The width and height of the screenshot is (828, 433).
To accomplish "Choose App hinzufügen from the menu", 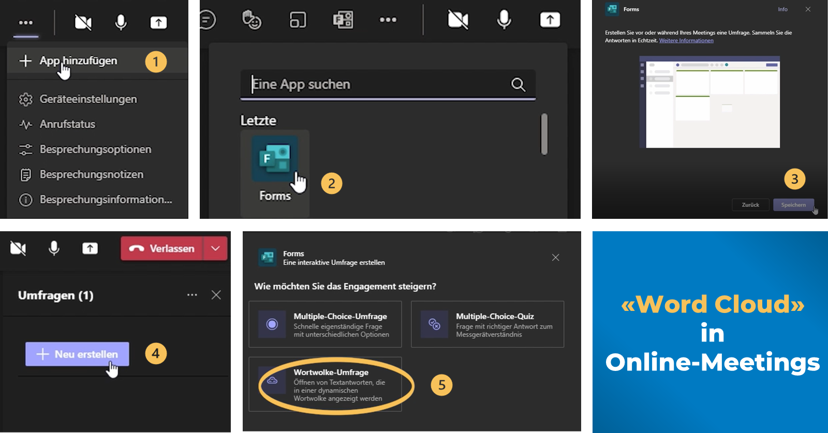I will click(97, 61).
